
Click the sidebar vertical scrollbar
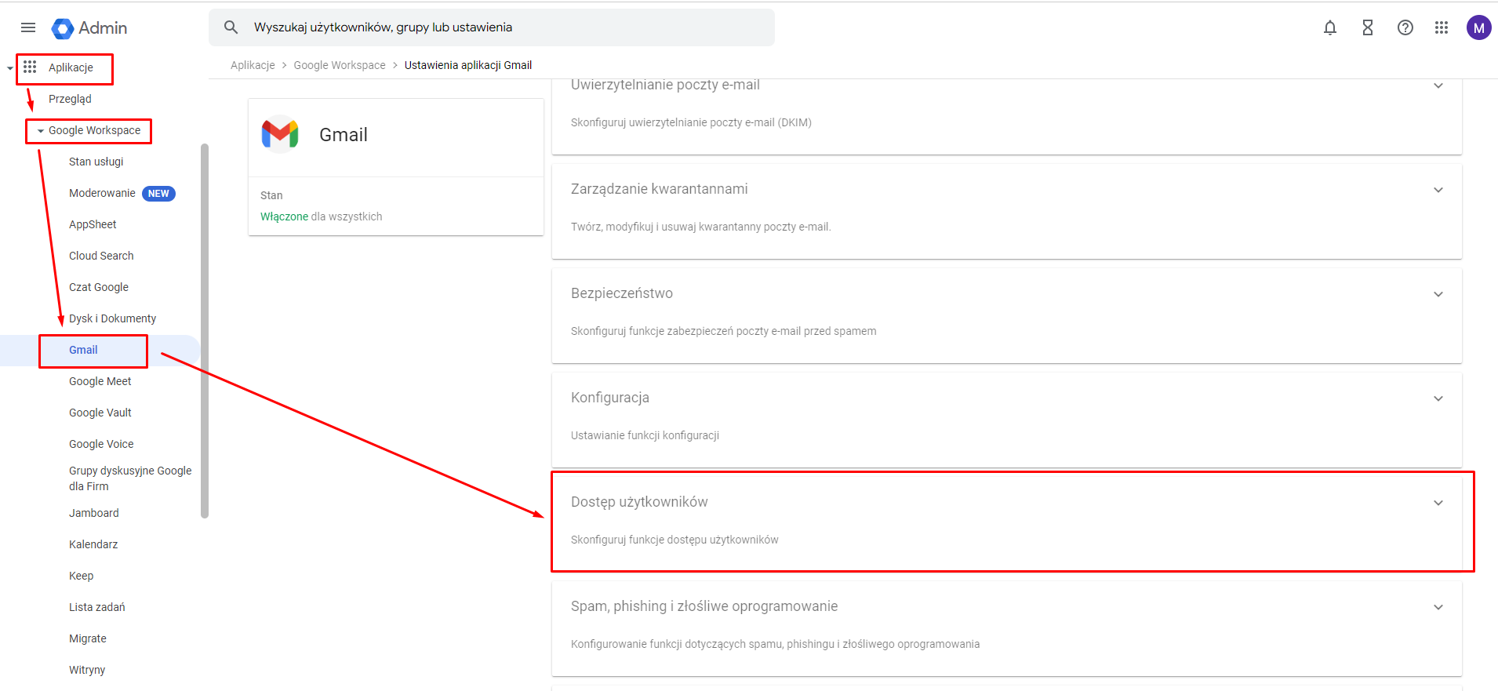205,329
